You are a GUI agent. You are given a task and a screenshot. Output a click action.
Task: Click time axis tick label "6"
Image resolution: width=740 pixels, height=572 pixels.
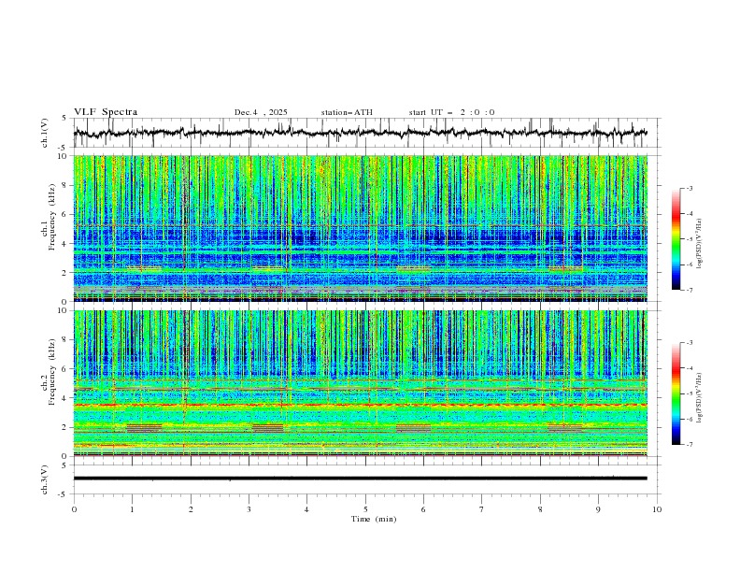coord(423,509)
